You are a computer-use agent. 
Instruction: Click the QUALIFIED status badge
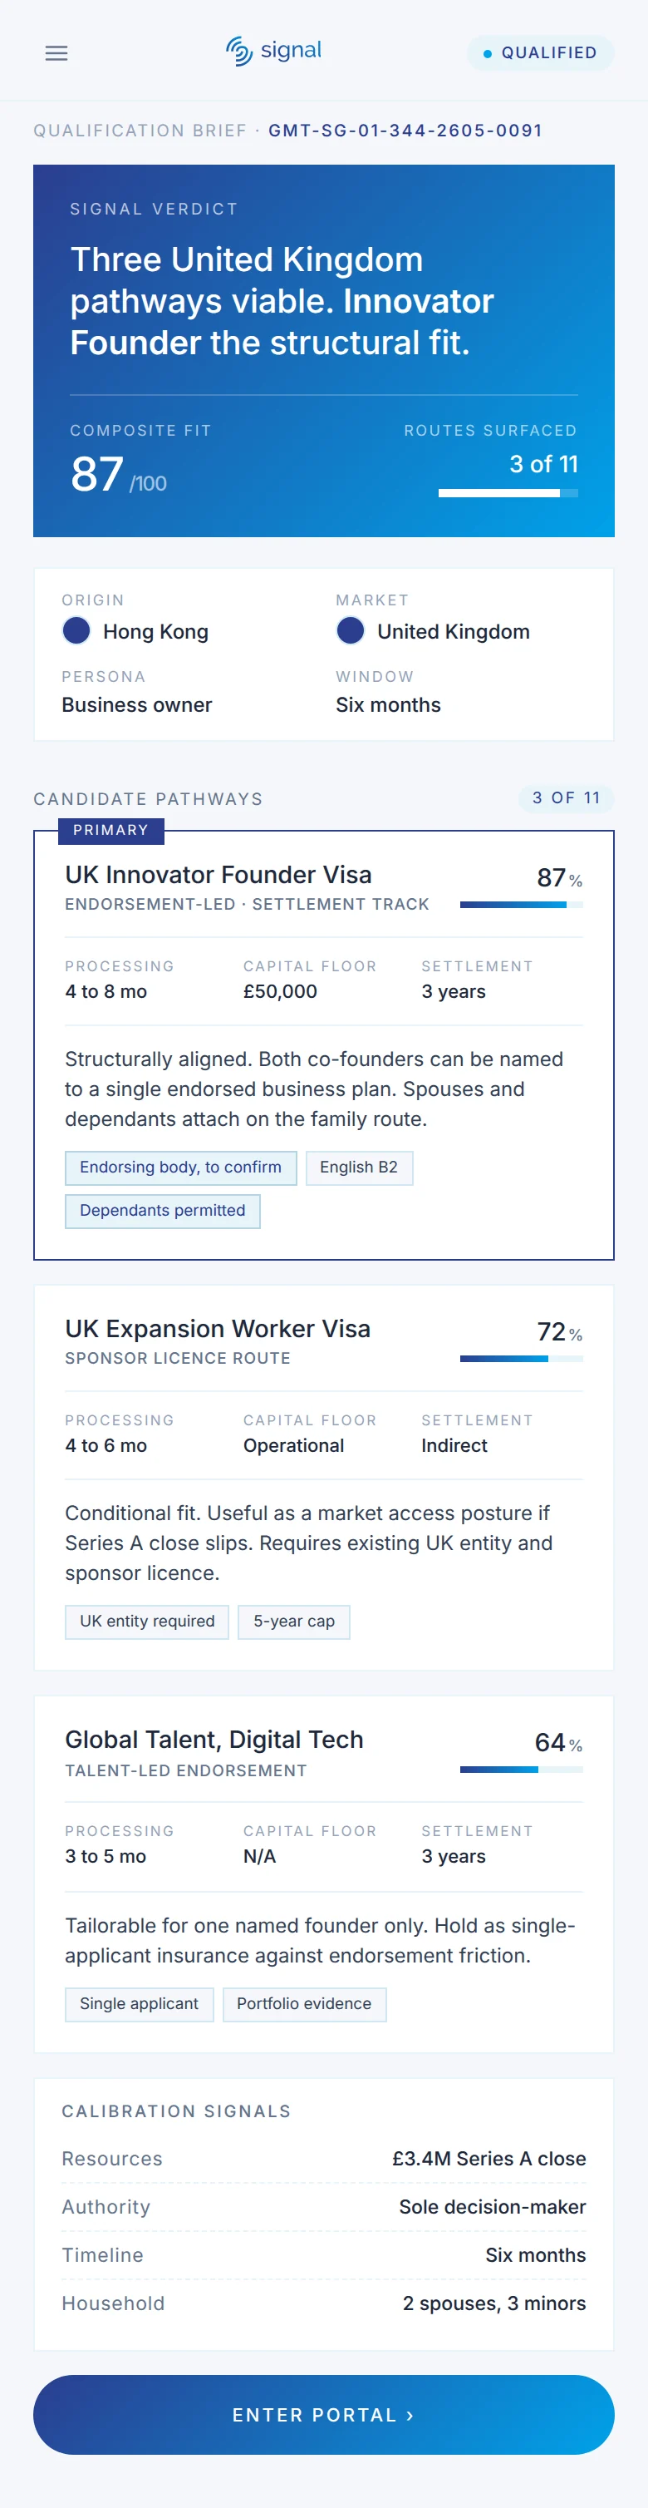coord(540,53)
